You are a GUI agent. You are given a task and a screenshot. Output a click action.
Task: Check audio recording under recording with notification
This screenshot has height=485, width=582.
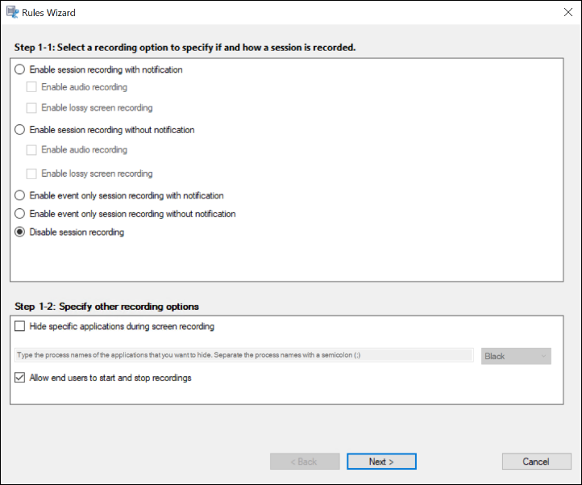pos(32,87)
